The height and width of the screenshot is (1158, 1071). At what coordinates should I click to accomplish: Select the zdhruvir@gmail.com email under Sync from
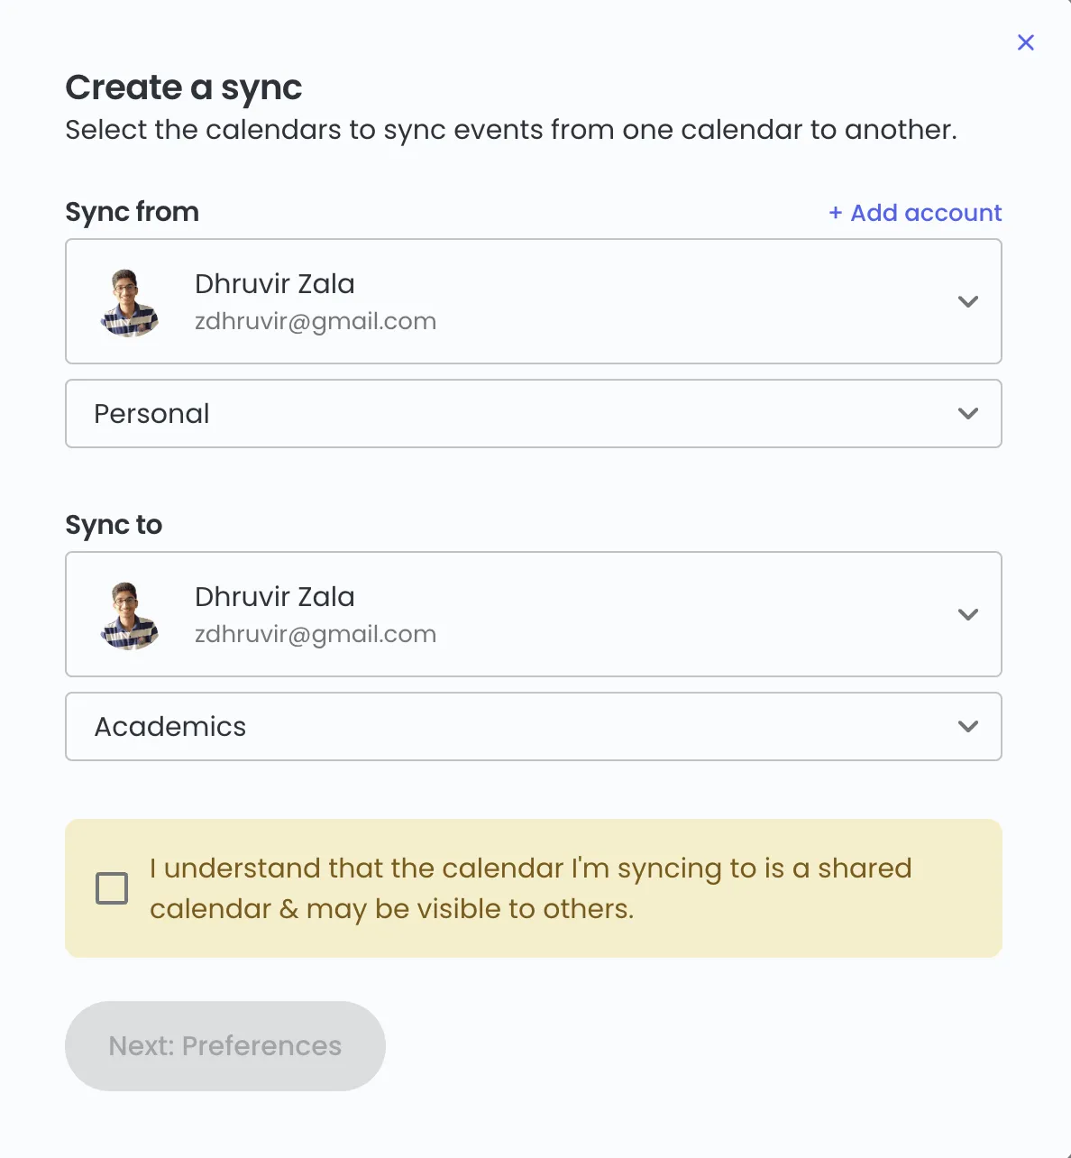(316, 321)
